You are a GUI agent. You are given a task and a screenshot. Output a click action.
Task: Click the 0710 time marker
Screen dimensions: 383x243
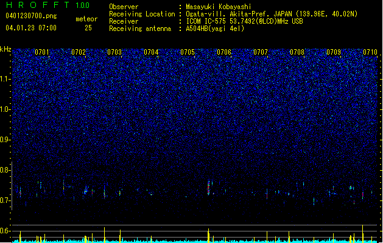coord(370,52)
